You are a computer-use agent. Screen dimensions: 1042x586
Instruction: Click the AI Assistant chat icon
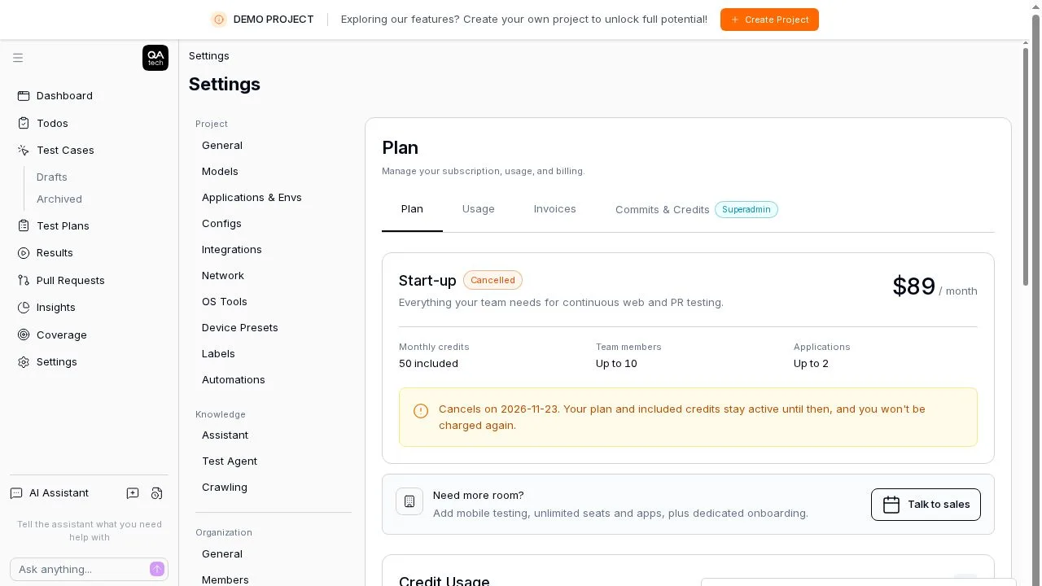click(16, 493)
